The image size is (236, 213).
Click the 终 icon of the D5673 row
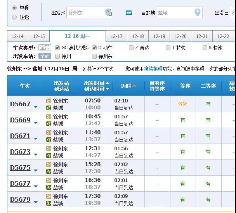49,156
